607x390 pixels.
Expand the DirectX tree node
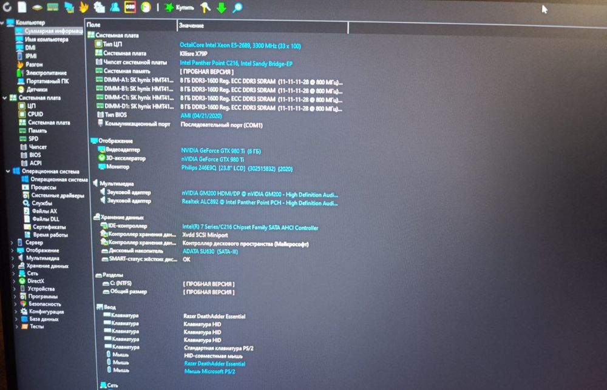tap(15, 281)
